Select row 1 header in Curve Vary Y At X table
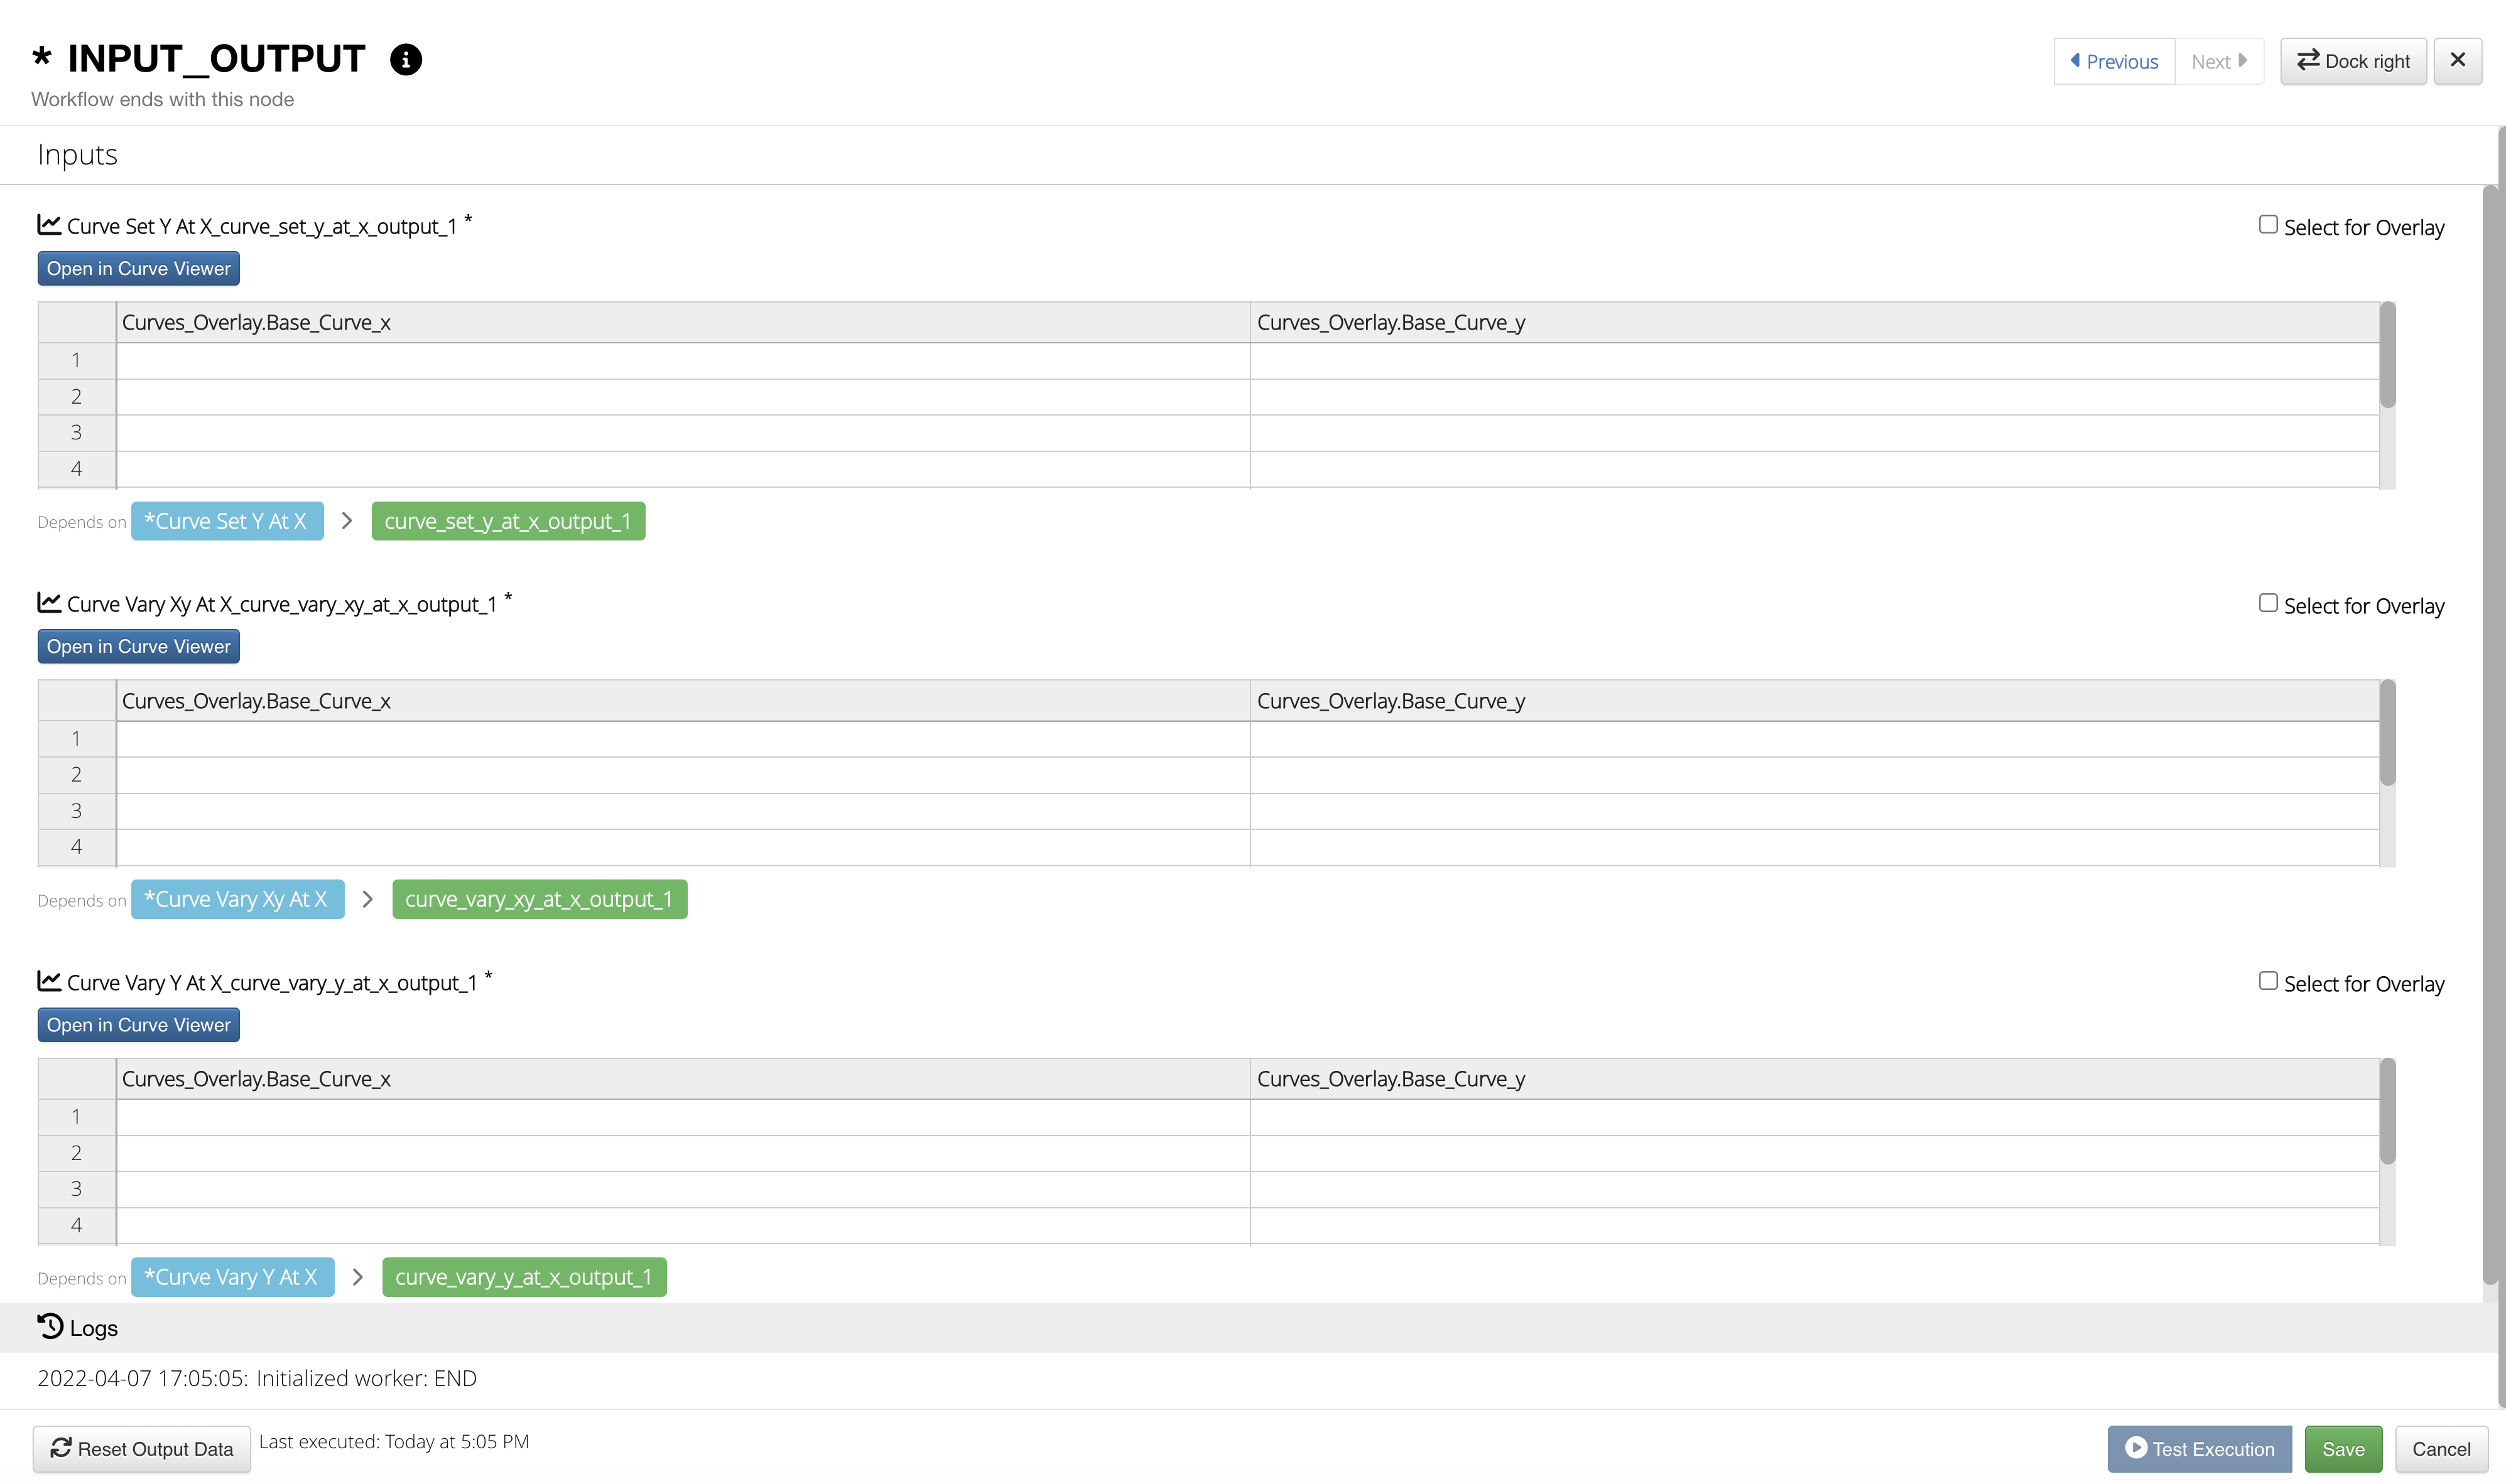This screenshot has width=2506, height=1484. (77, 1117)
